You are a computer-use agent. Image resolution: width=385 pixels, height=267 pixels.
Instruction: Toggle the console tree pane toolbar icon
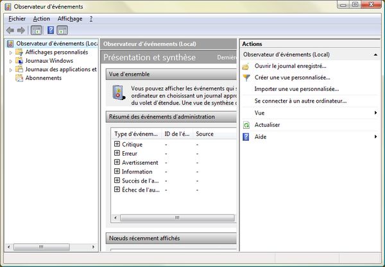pyautogui.click(x=36, y=30)
